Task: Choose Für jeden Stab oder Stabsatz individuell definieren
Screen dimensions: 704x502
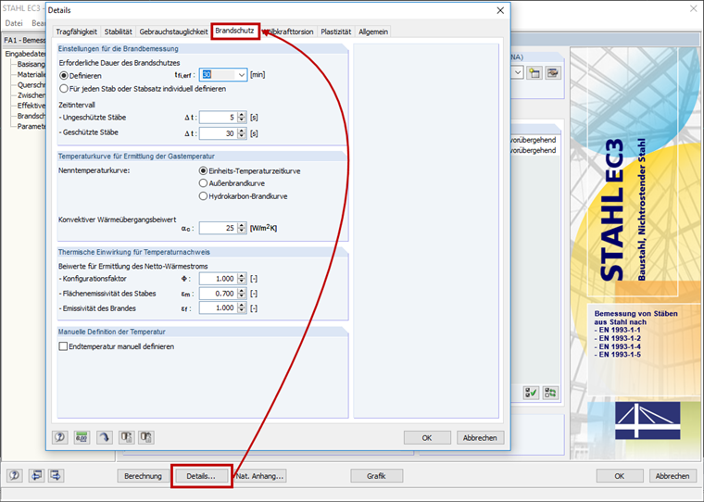Action: [64, 89]
